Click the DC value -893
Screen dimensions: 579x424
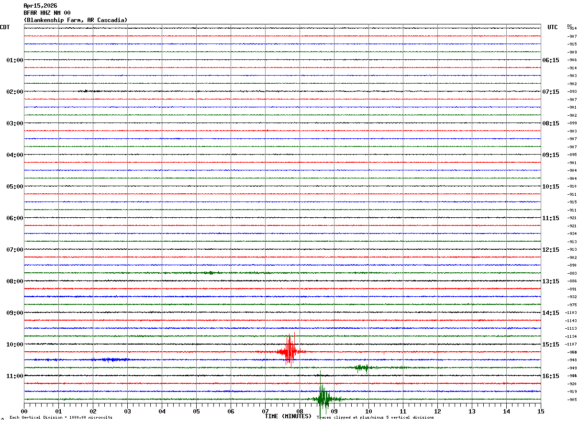572,91
